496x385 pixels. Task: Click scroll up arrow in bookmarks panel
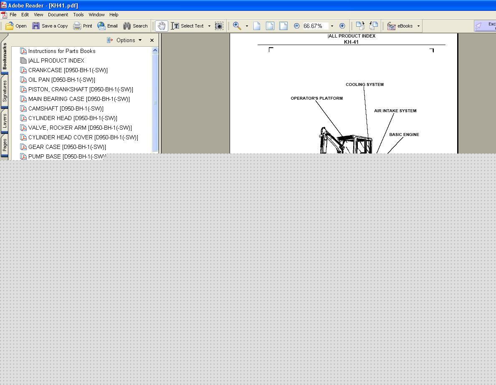[x=155, y=50]
